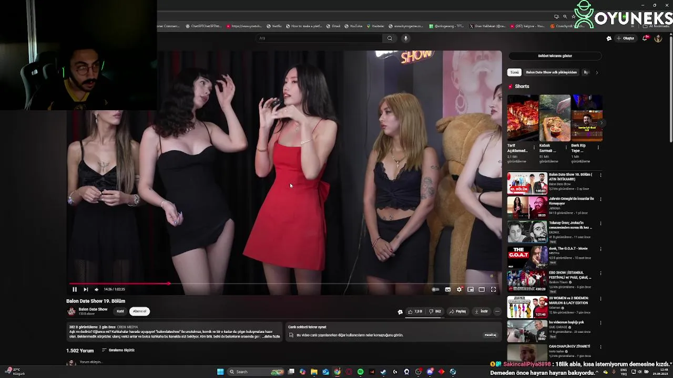The width and height of the screenshot is (673, 378).
Task: Open the Tarif Açıklamad... short thumbnail
Action: pyautogui.click(x=523, y=118)
